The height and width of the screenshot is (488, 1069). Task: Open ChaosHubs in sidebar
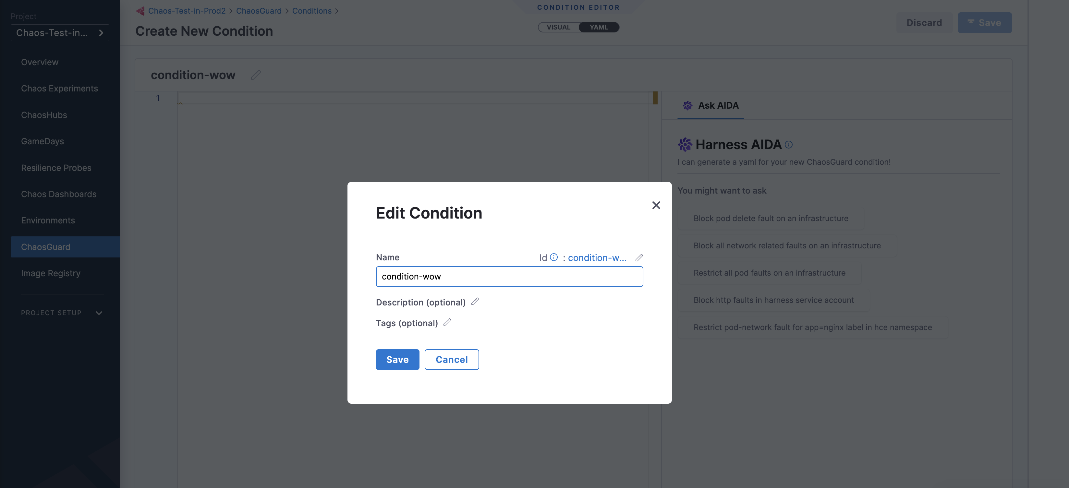(44, 115)
